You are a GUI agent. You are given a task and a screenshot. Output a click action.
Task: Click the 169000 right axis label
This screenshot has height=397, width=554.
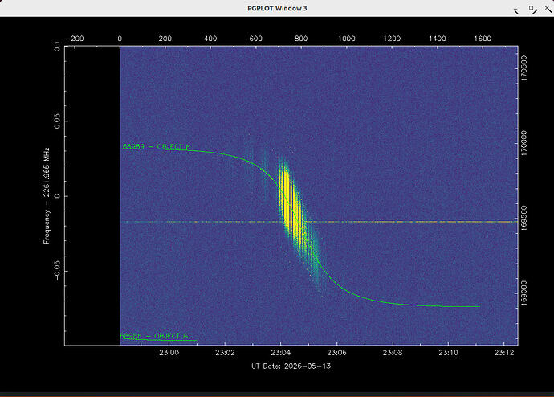[x=523, y=293]
